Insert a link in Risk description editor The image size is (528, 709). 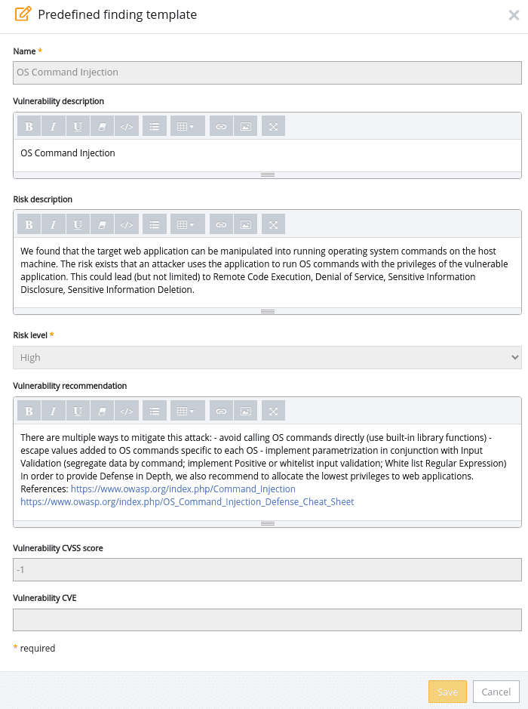221,224
